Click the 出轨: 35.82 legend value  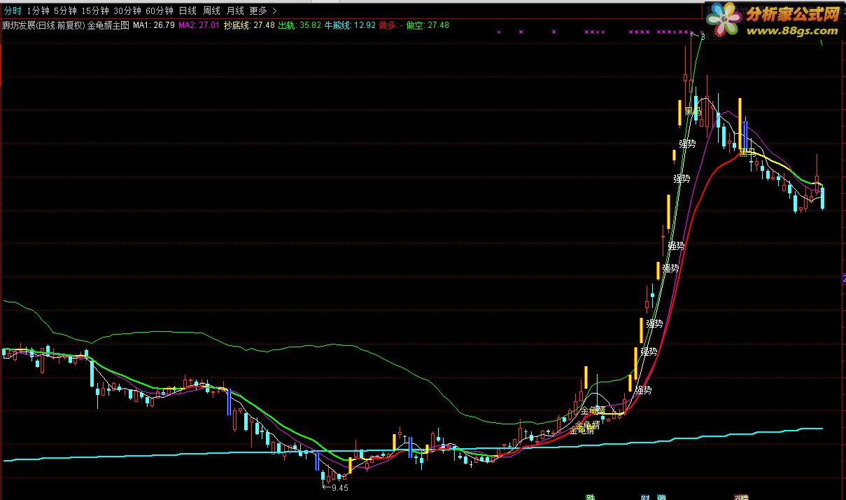click(x=299, y=25)
